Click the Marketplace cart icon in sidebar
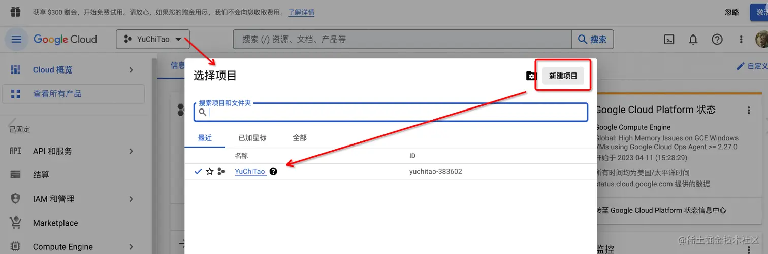This screenshot has width=768, height=254. [16, 223]
